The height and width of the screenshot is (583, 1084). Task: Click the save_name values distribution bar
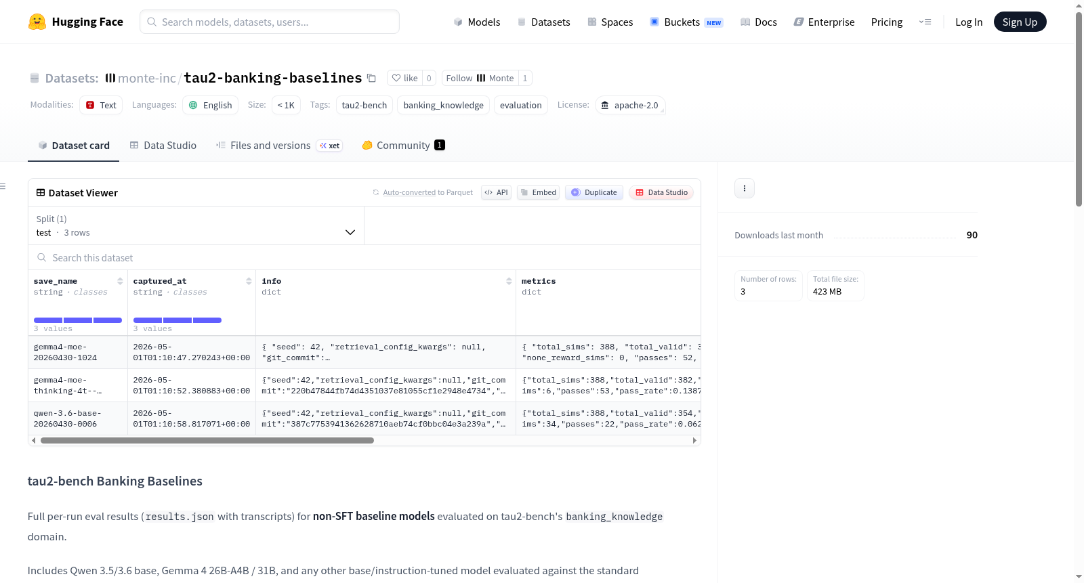click(x=78, y=320)
